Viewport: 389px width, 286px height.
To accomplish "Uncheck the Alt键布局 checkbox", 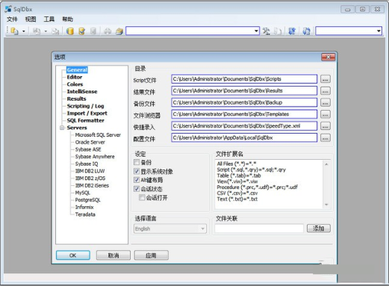I will pyautogui.click(x=137, y=180).
